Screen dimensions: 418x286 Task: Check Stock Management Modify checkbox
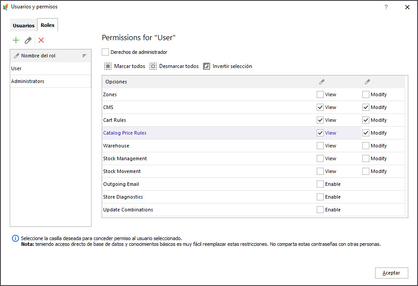click(366, 158)
